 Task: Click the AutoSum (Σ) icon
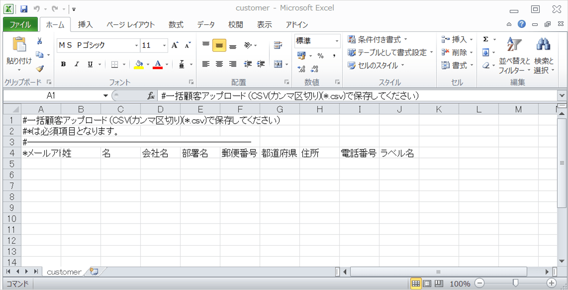pyautogui.click(x=485, y=38)
